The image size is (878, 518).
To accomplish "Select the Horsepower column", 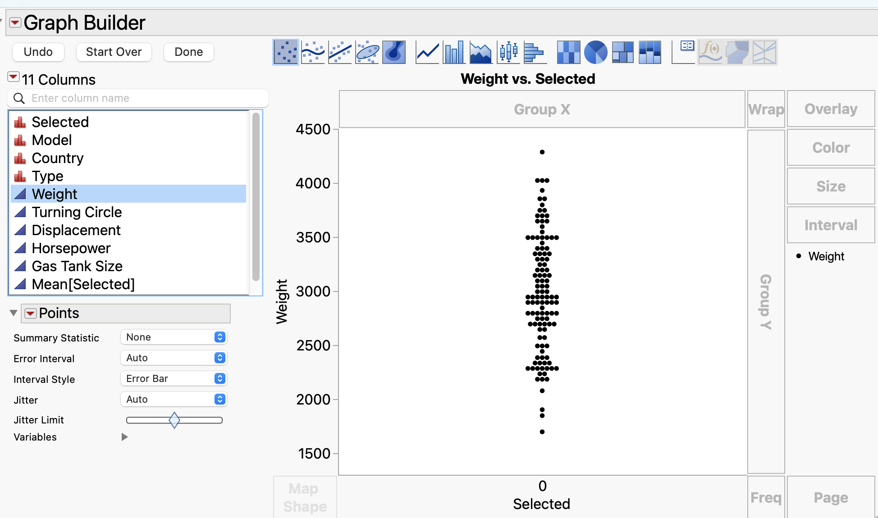I will pos(71,248).
